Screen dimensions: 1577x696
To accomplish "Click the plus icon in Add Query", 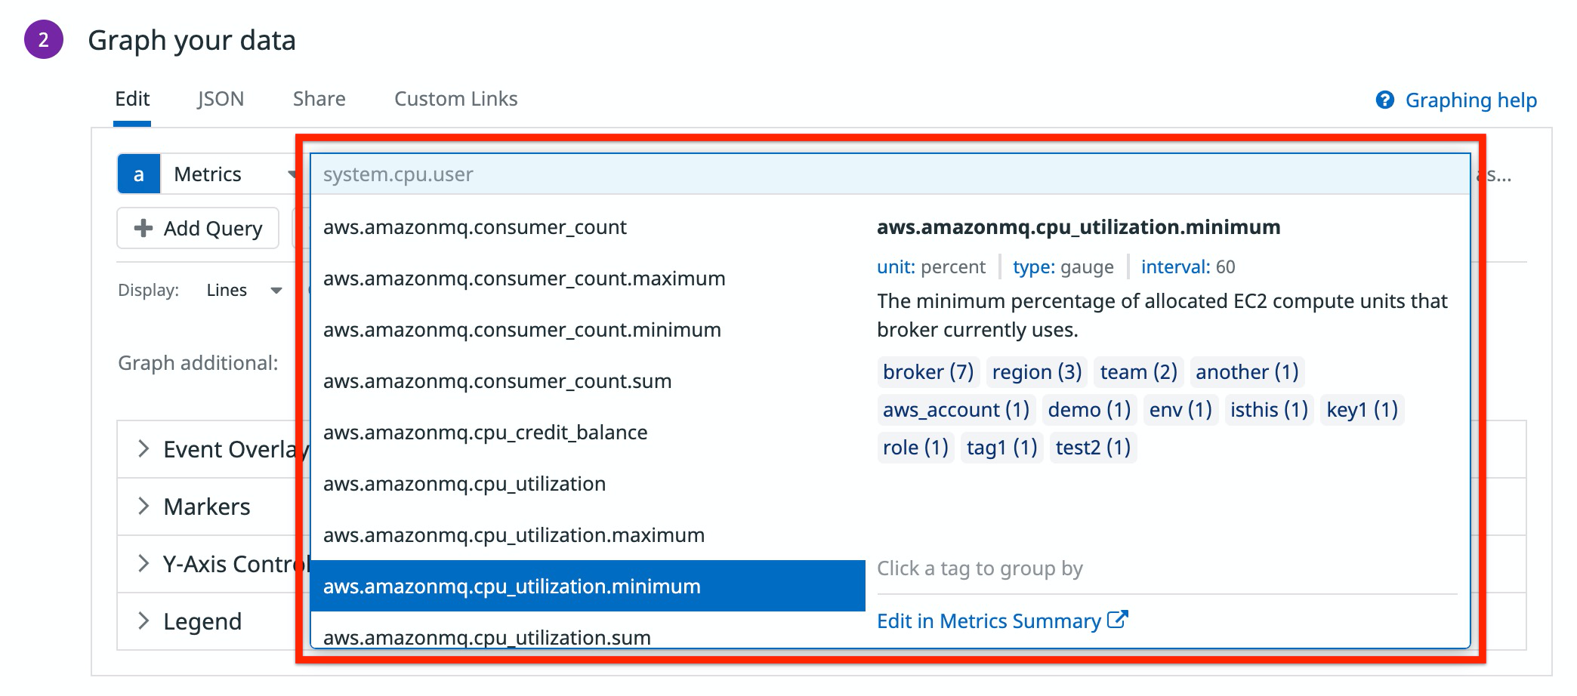I will 144,228.
